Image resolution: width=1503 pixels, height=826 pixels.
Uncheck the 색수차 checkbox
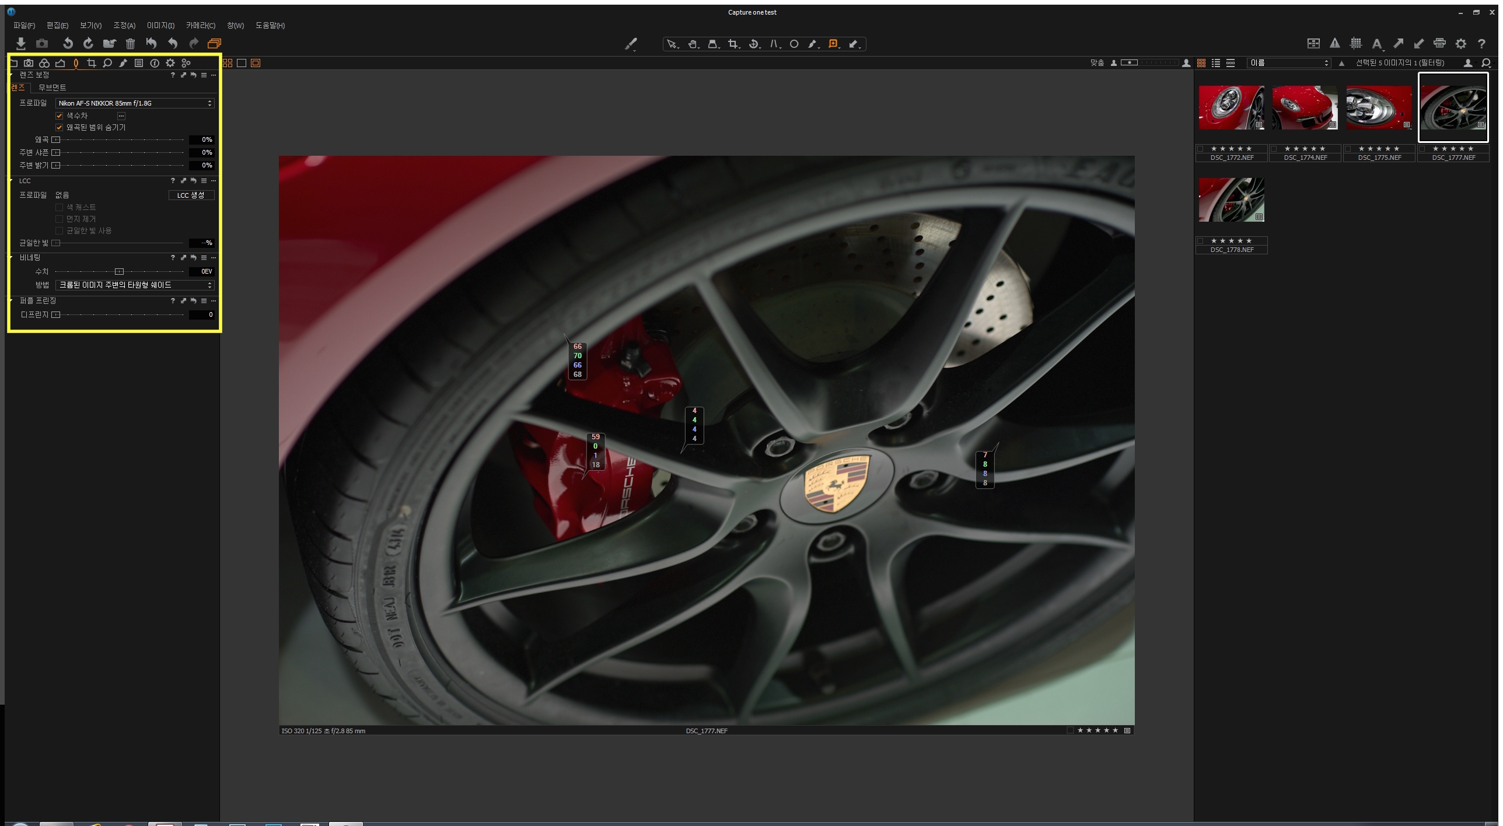(59, 116)
